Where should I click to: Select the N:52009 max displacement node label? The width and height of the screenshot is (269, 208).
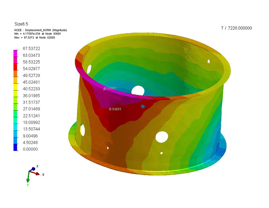point(110,89)
